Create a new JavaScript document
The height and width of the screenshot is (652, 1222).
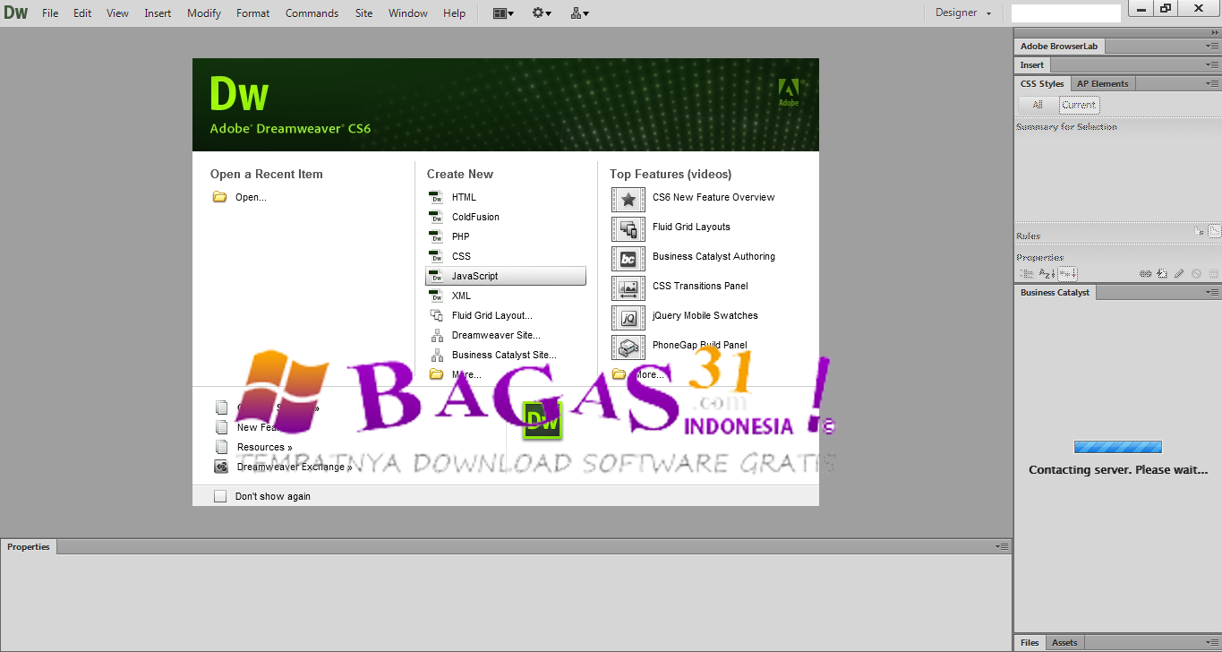506,276
